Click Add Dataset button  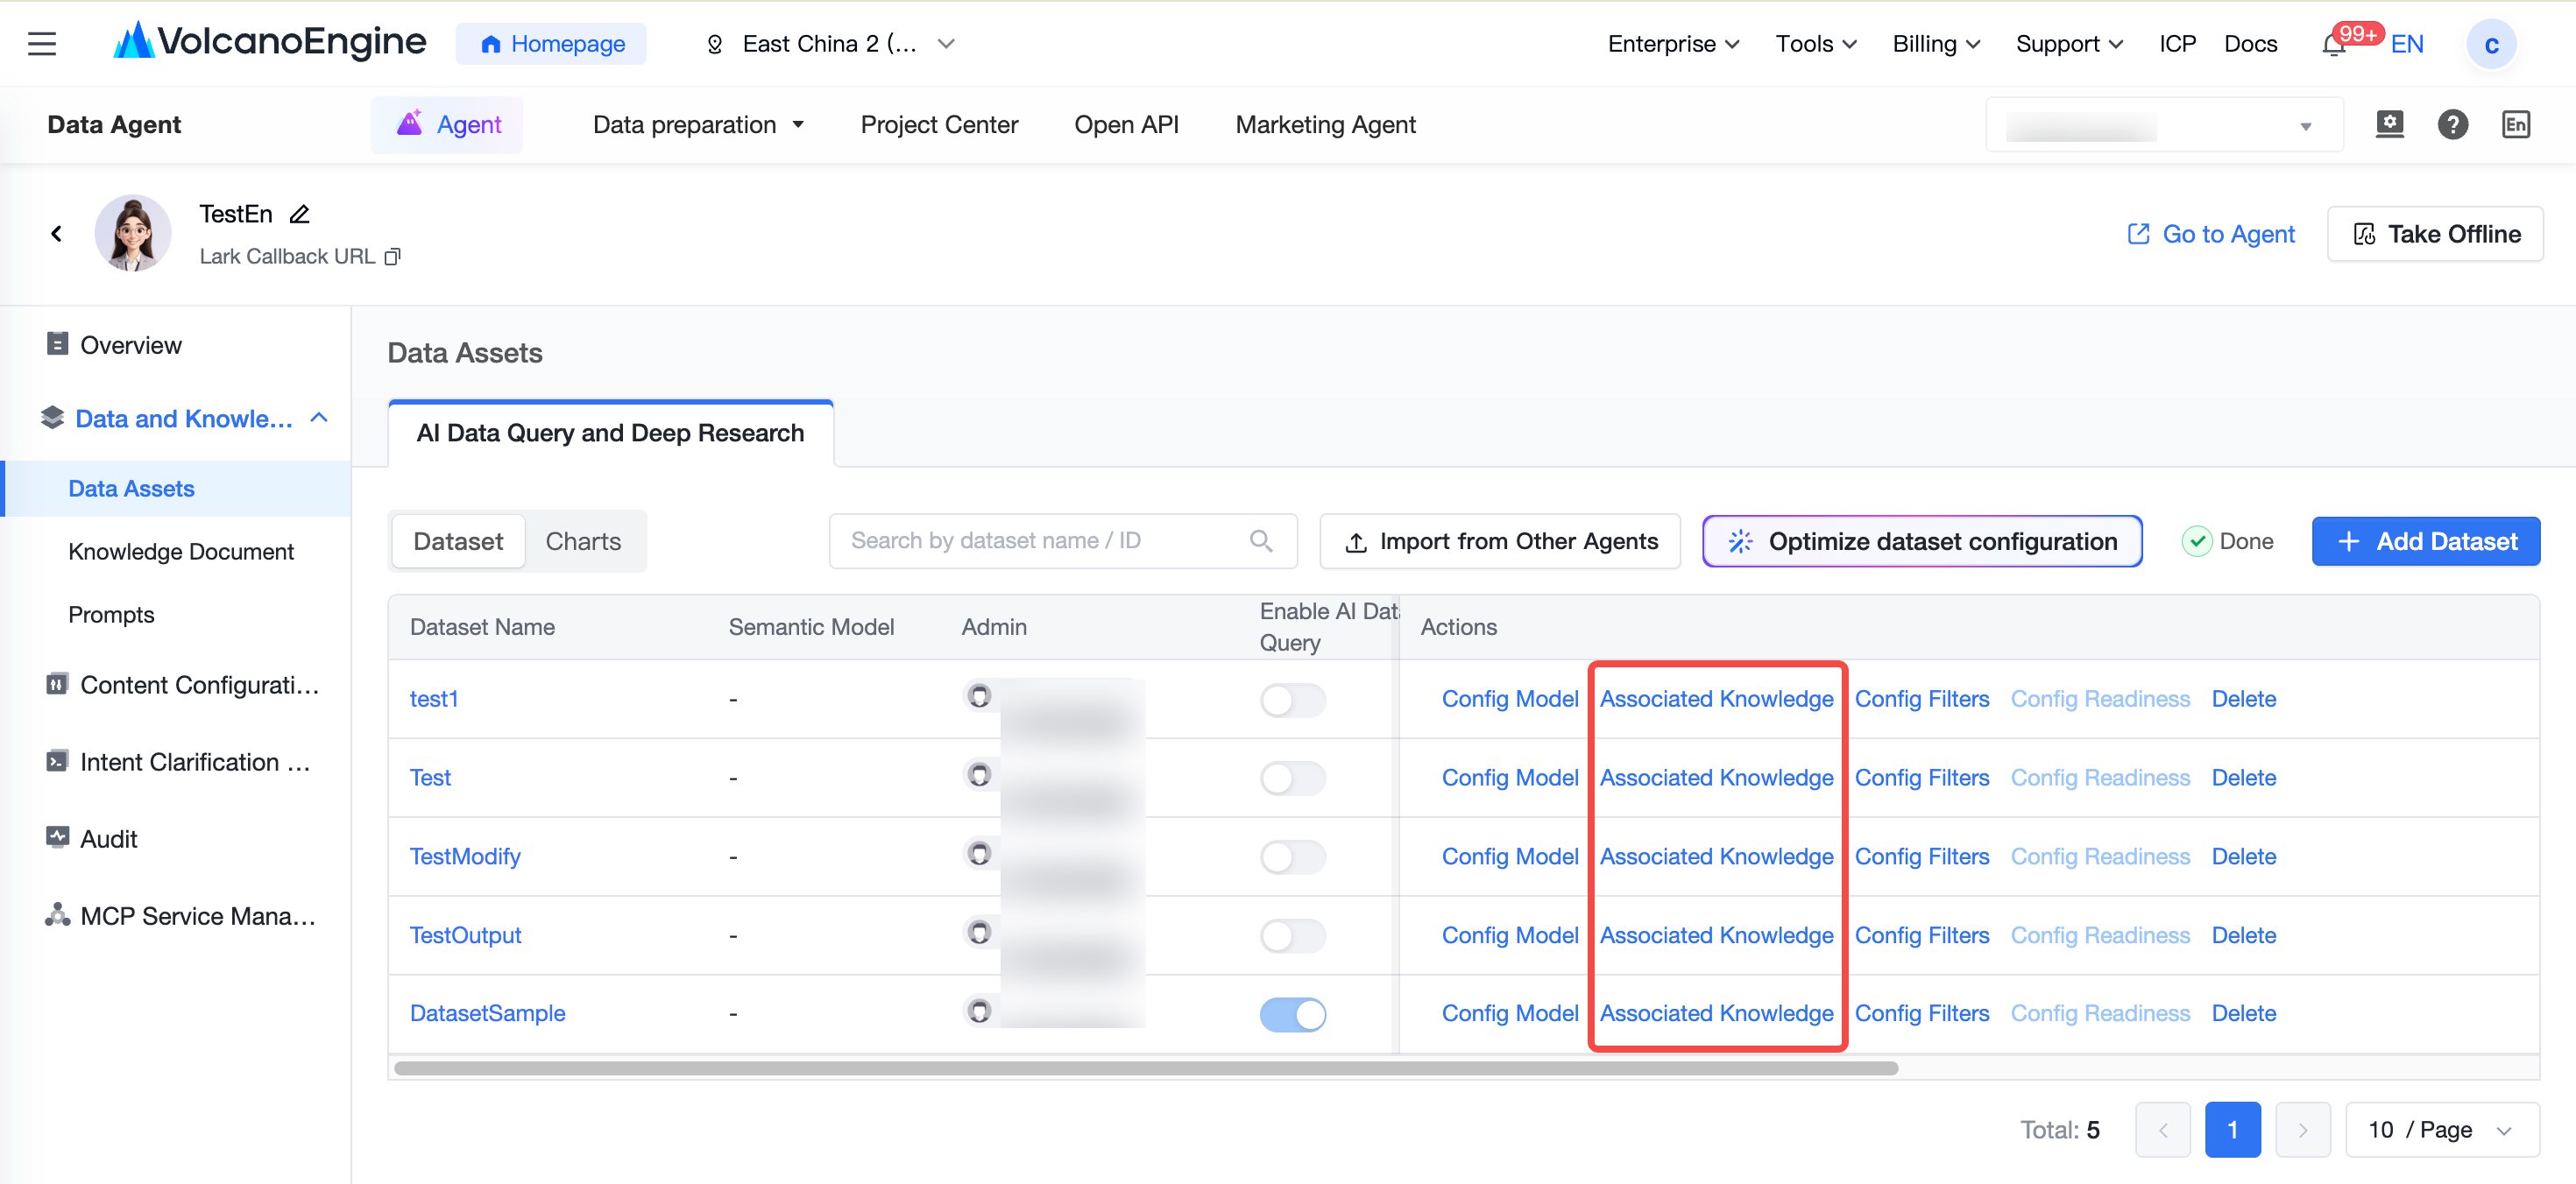click(2425, 540)
